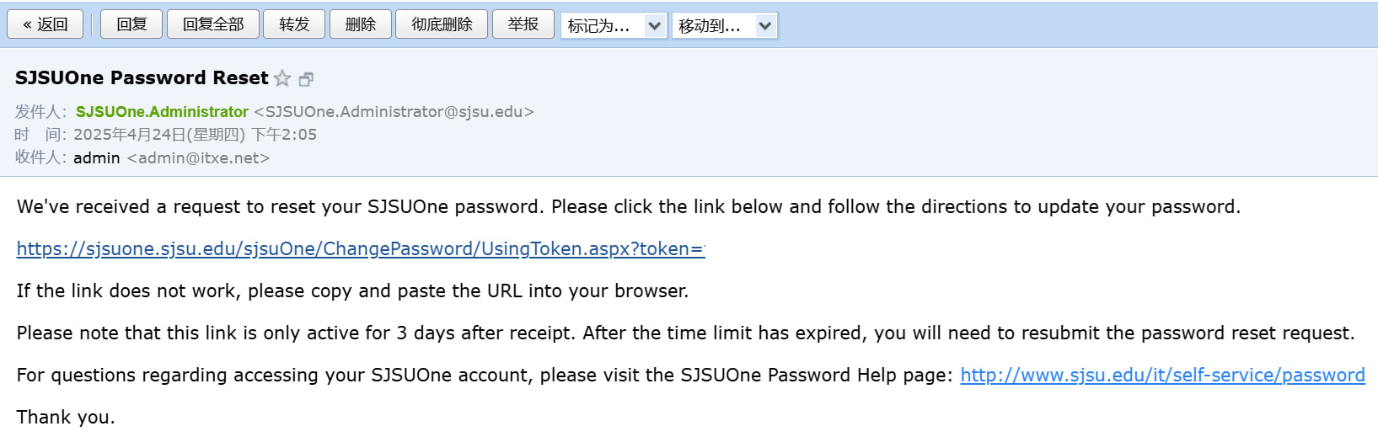Click recipient address admin@itxe.net
This screenshot has height=437, width=1378.
198,158
